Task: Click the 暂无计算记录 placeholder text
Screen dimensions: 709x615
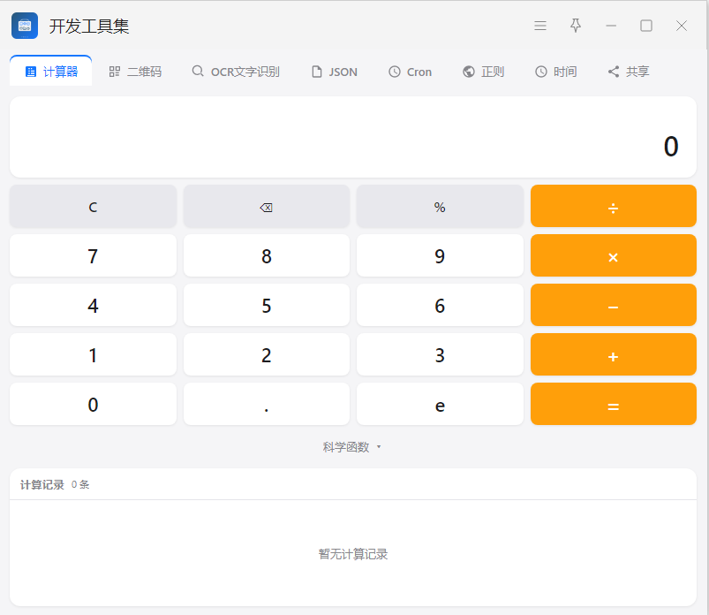Action: (x=353, y=554)
